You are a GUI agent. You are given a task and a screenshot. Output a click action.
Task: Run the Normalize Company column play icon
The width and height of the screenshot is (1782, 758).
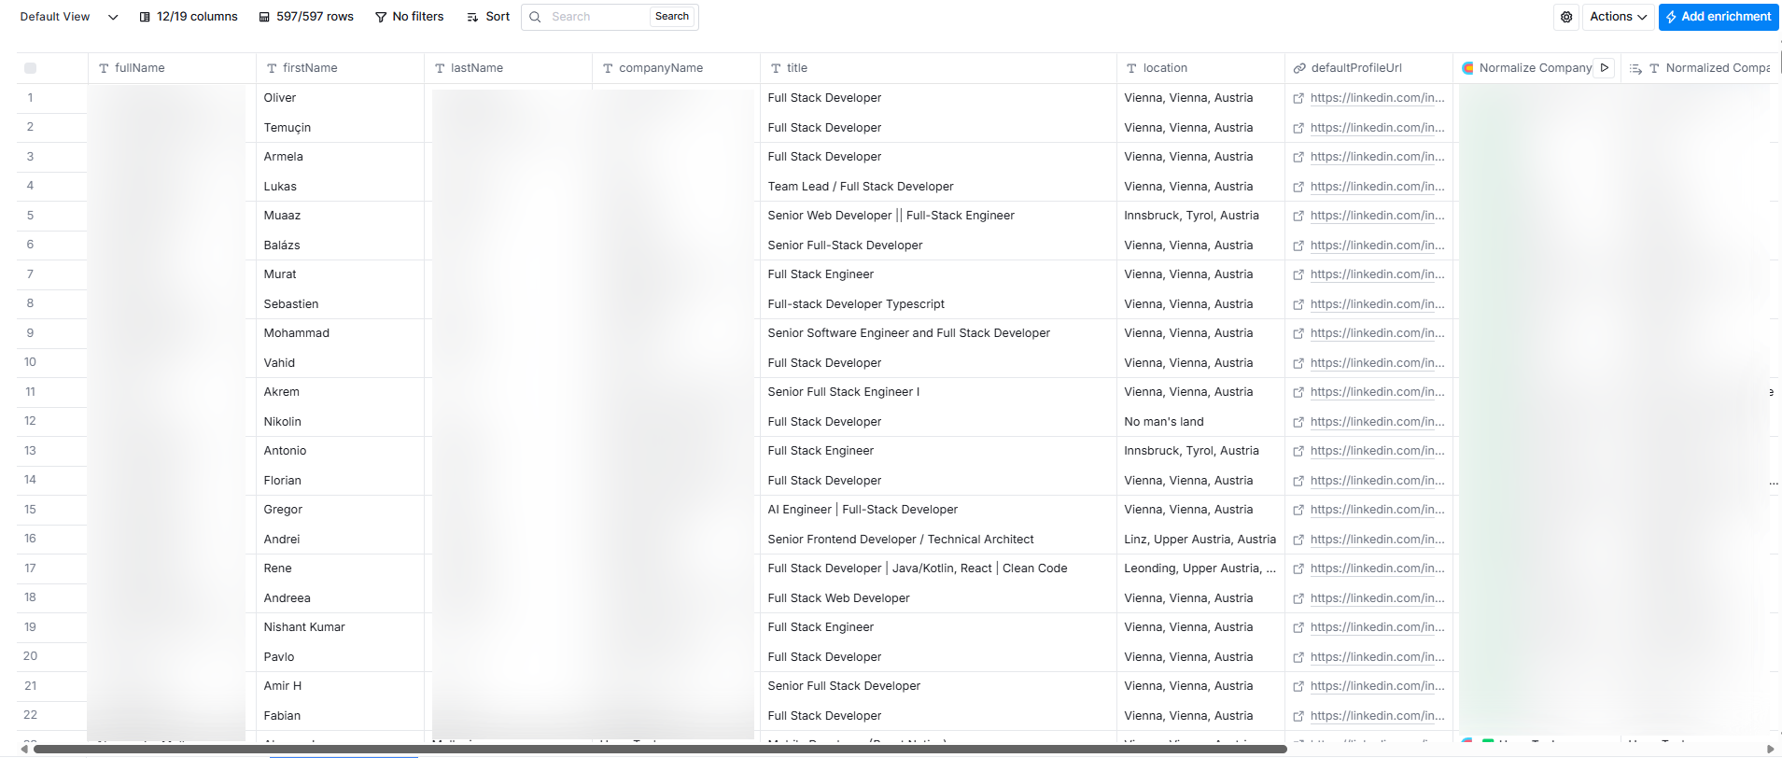pyautogui.click(x=1605, y=67)
